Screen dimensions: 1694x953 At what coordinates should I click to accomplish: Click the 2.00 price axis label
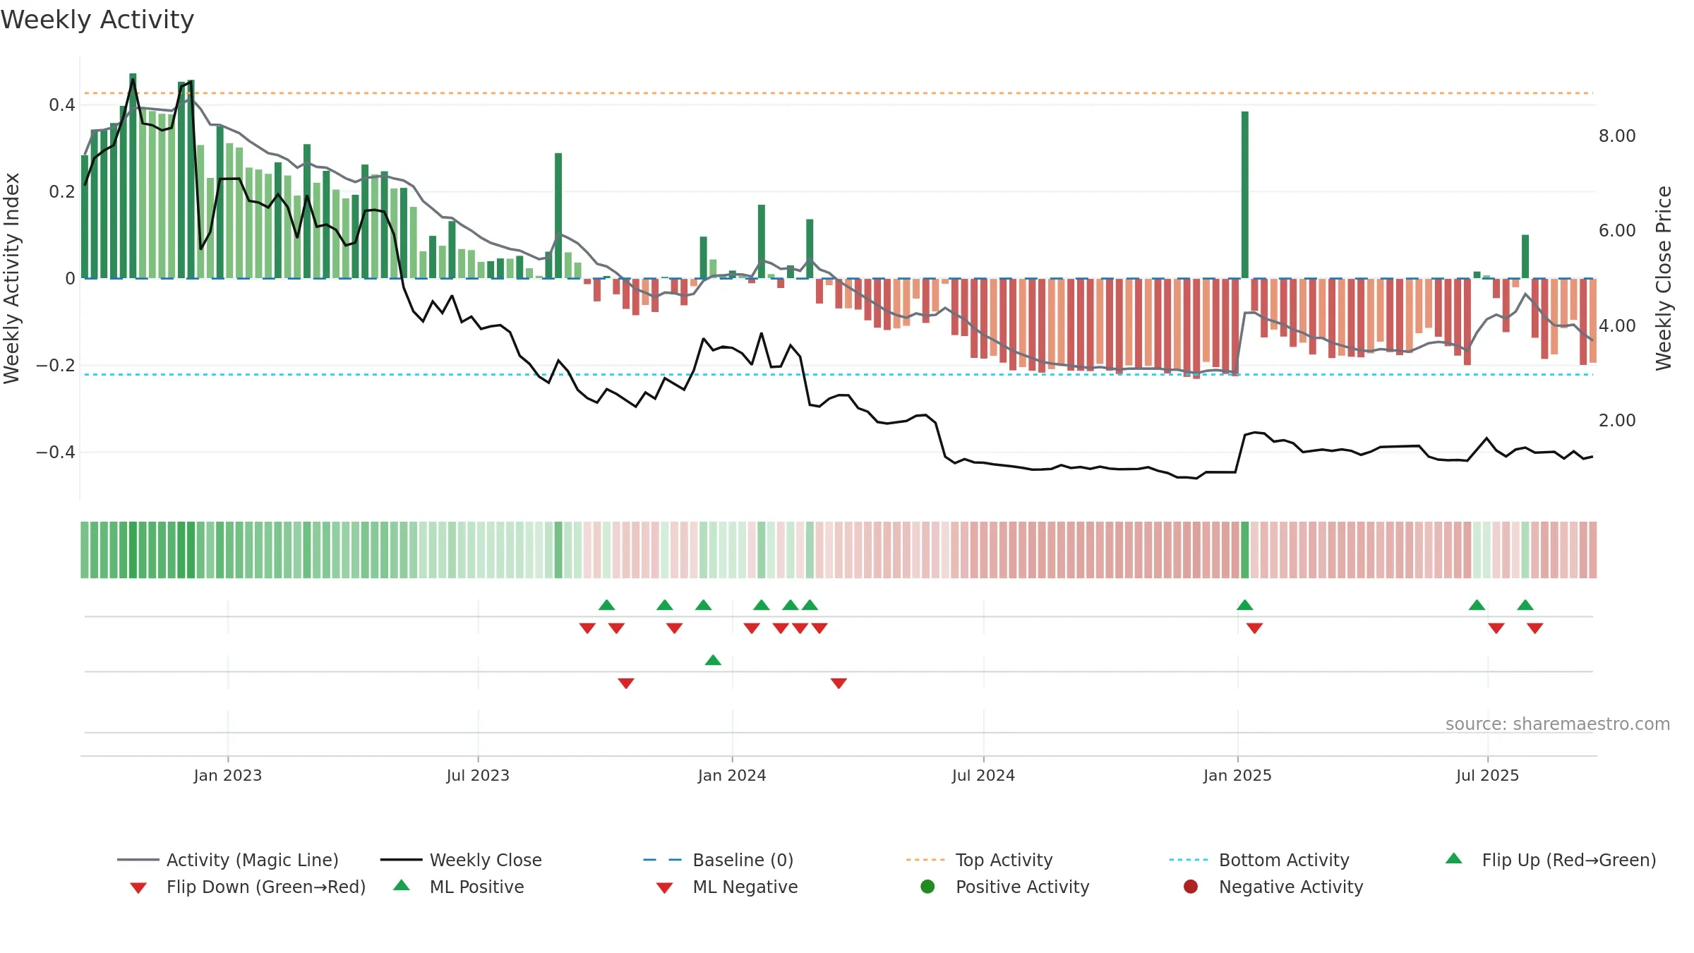click(1617, 420)
